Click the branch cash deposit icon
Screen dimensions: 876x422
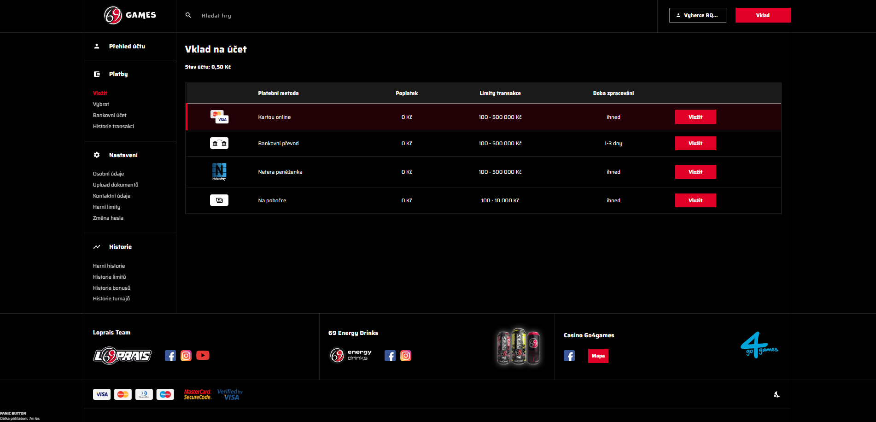coord(219,200)
